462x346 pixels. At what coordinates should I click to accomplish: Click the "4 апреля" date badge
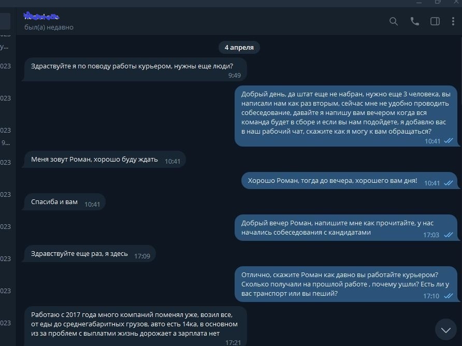point(239,47)
